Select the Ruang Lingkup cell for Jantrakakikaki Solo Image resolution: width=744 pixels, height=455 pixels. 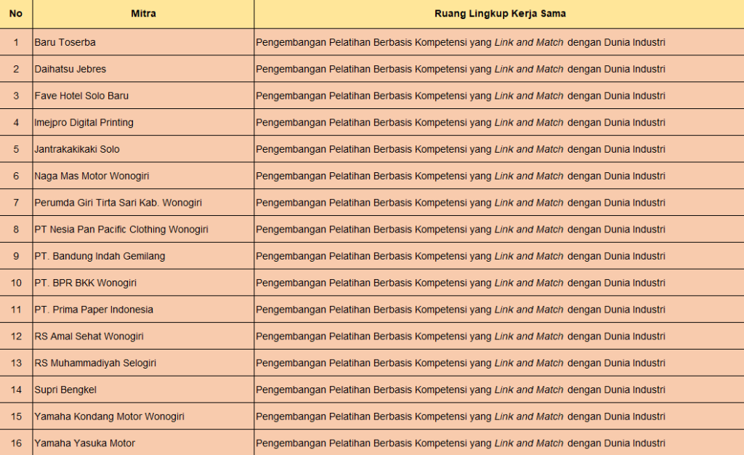pyautogui.click(x=499, y=149)
